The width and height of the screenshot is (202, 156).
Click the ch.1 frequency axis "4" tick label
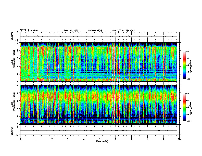[18, 67]
